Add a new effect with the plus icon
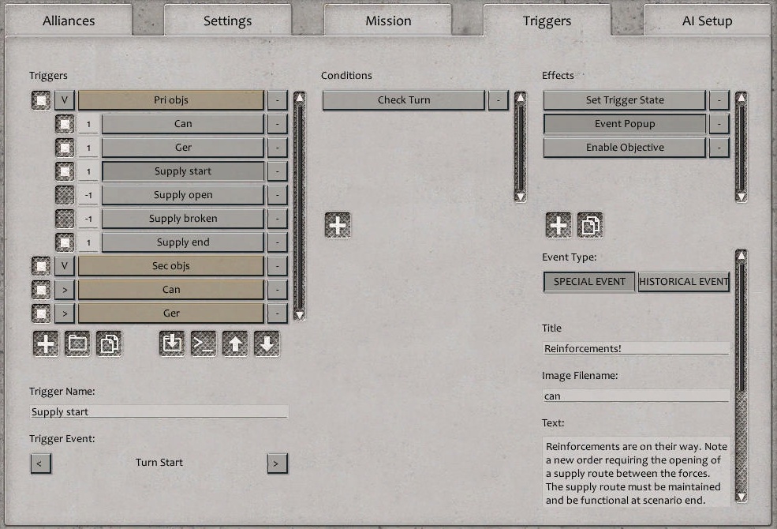Viewport: 777px width, 529px height. pyautogui.click(x=558, y=225)
